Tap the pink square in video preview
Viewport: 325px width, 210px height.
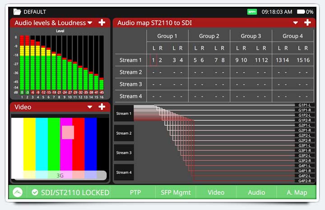coord(68,132)
